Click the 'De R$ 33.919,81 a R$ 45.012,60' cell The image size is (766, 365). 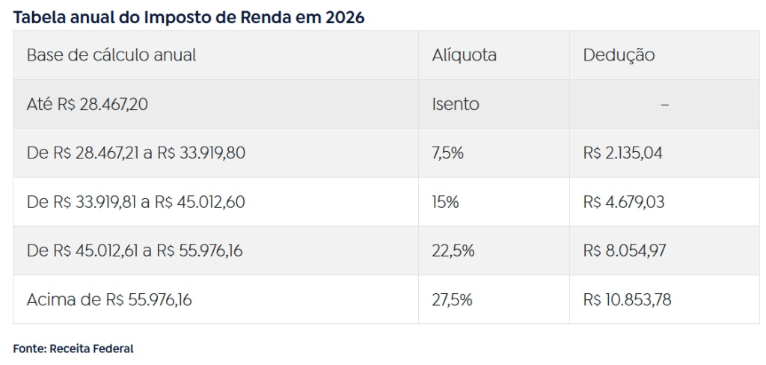(136, 202)
